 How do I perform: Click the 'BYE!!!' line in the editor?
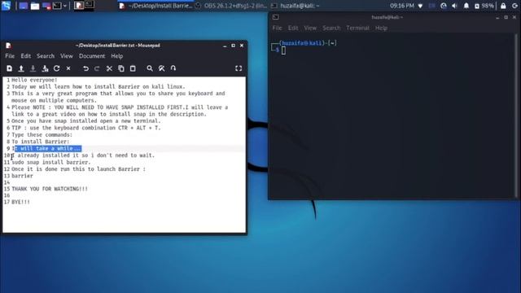(20, 202)
